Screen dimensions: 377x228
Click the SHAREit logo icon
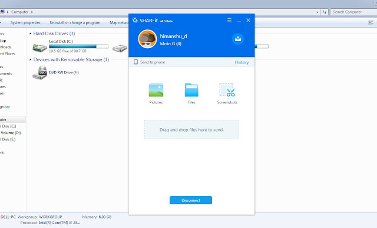click(135, 20)
